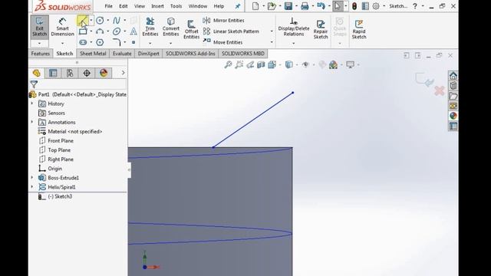The image size is (491, 276).
Task: Activate the Line sketch tool
Action: [x=82, y=21]
